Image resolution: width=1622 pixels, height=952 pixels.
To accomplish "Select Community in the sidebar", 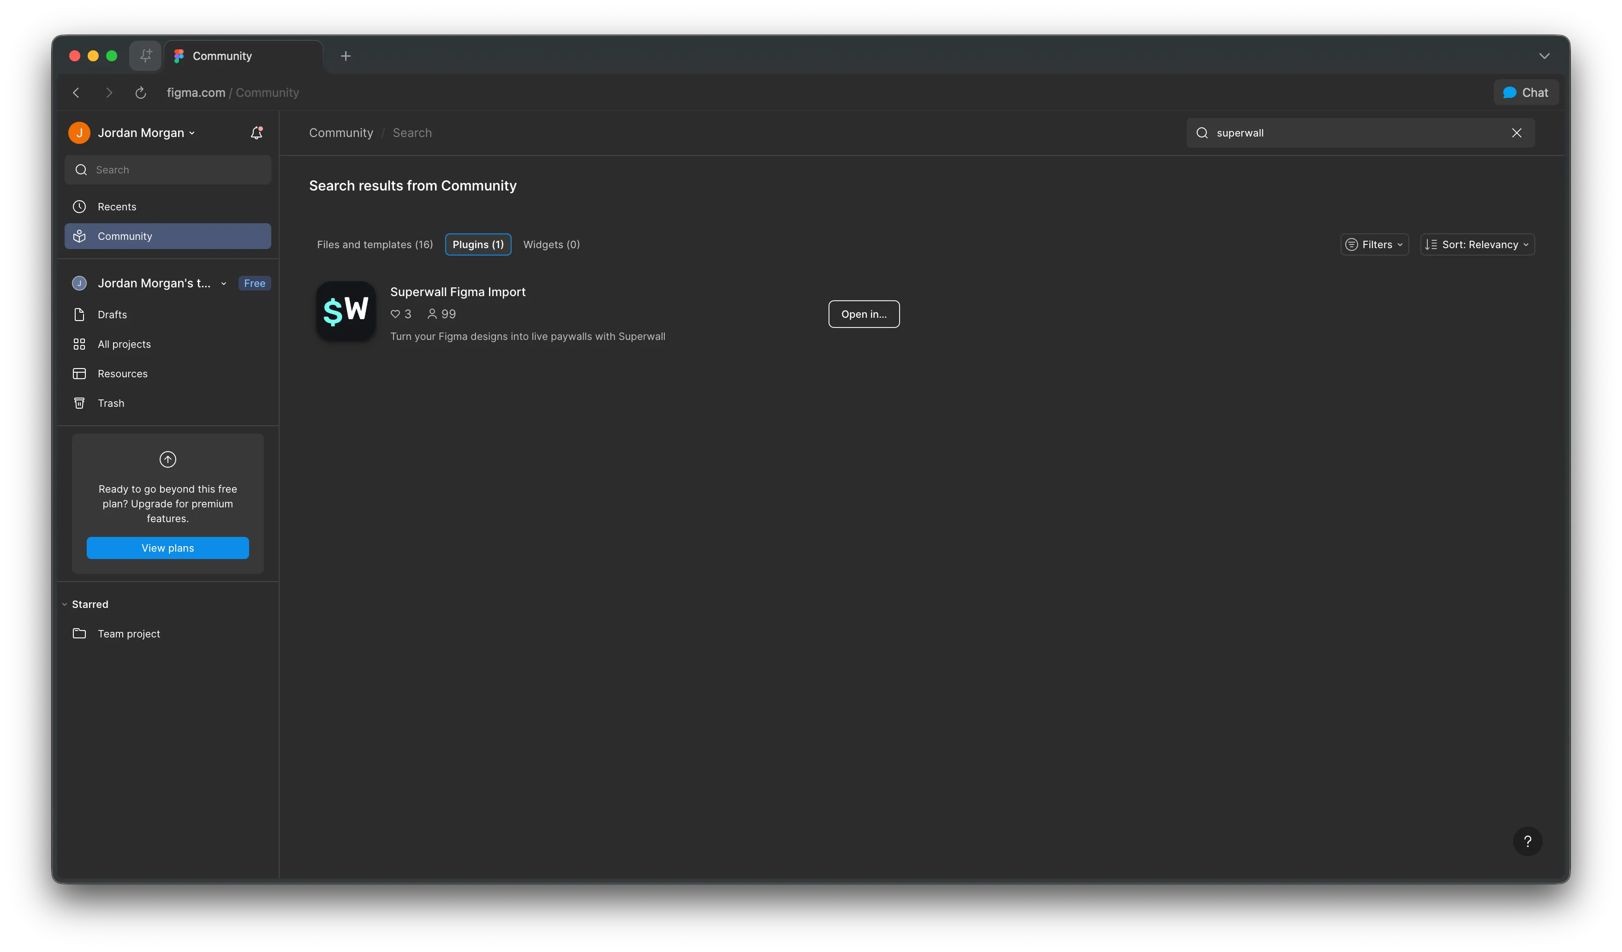I will coord(168,236).
